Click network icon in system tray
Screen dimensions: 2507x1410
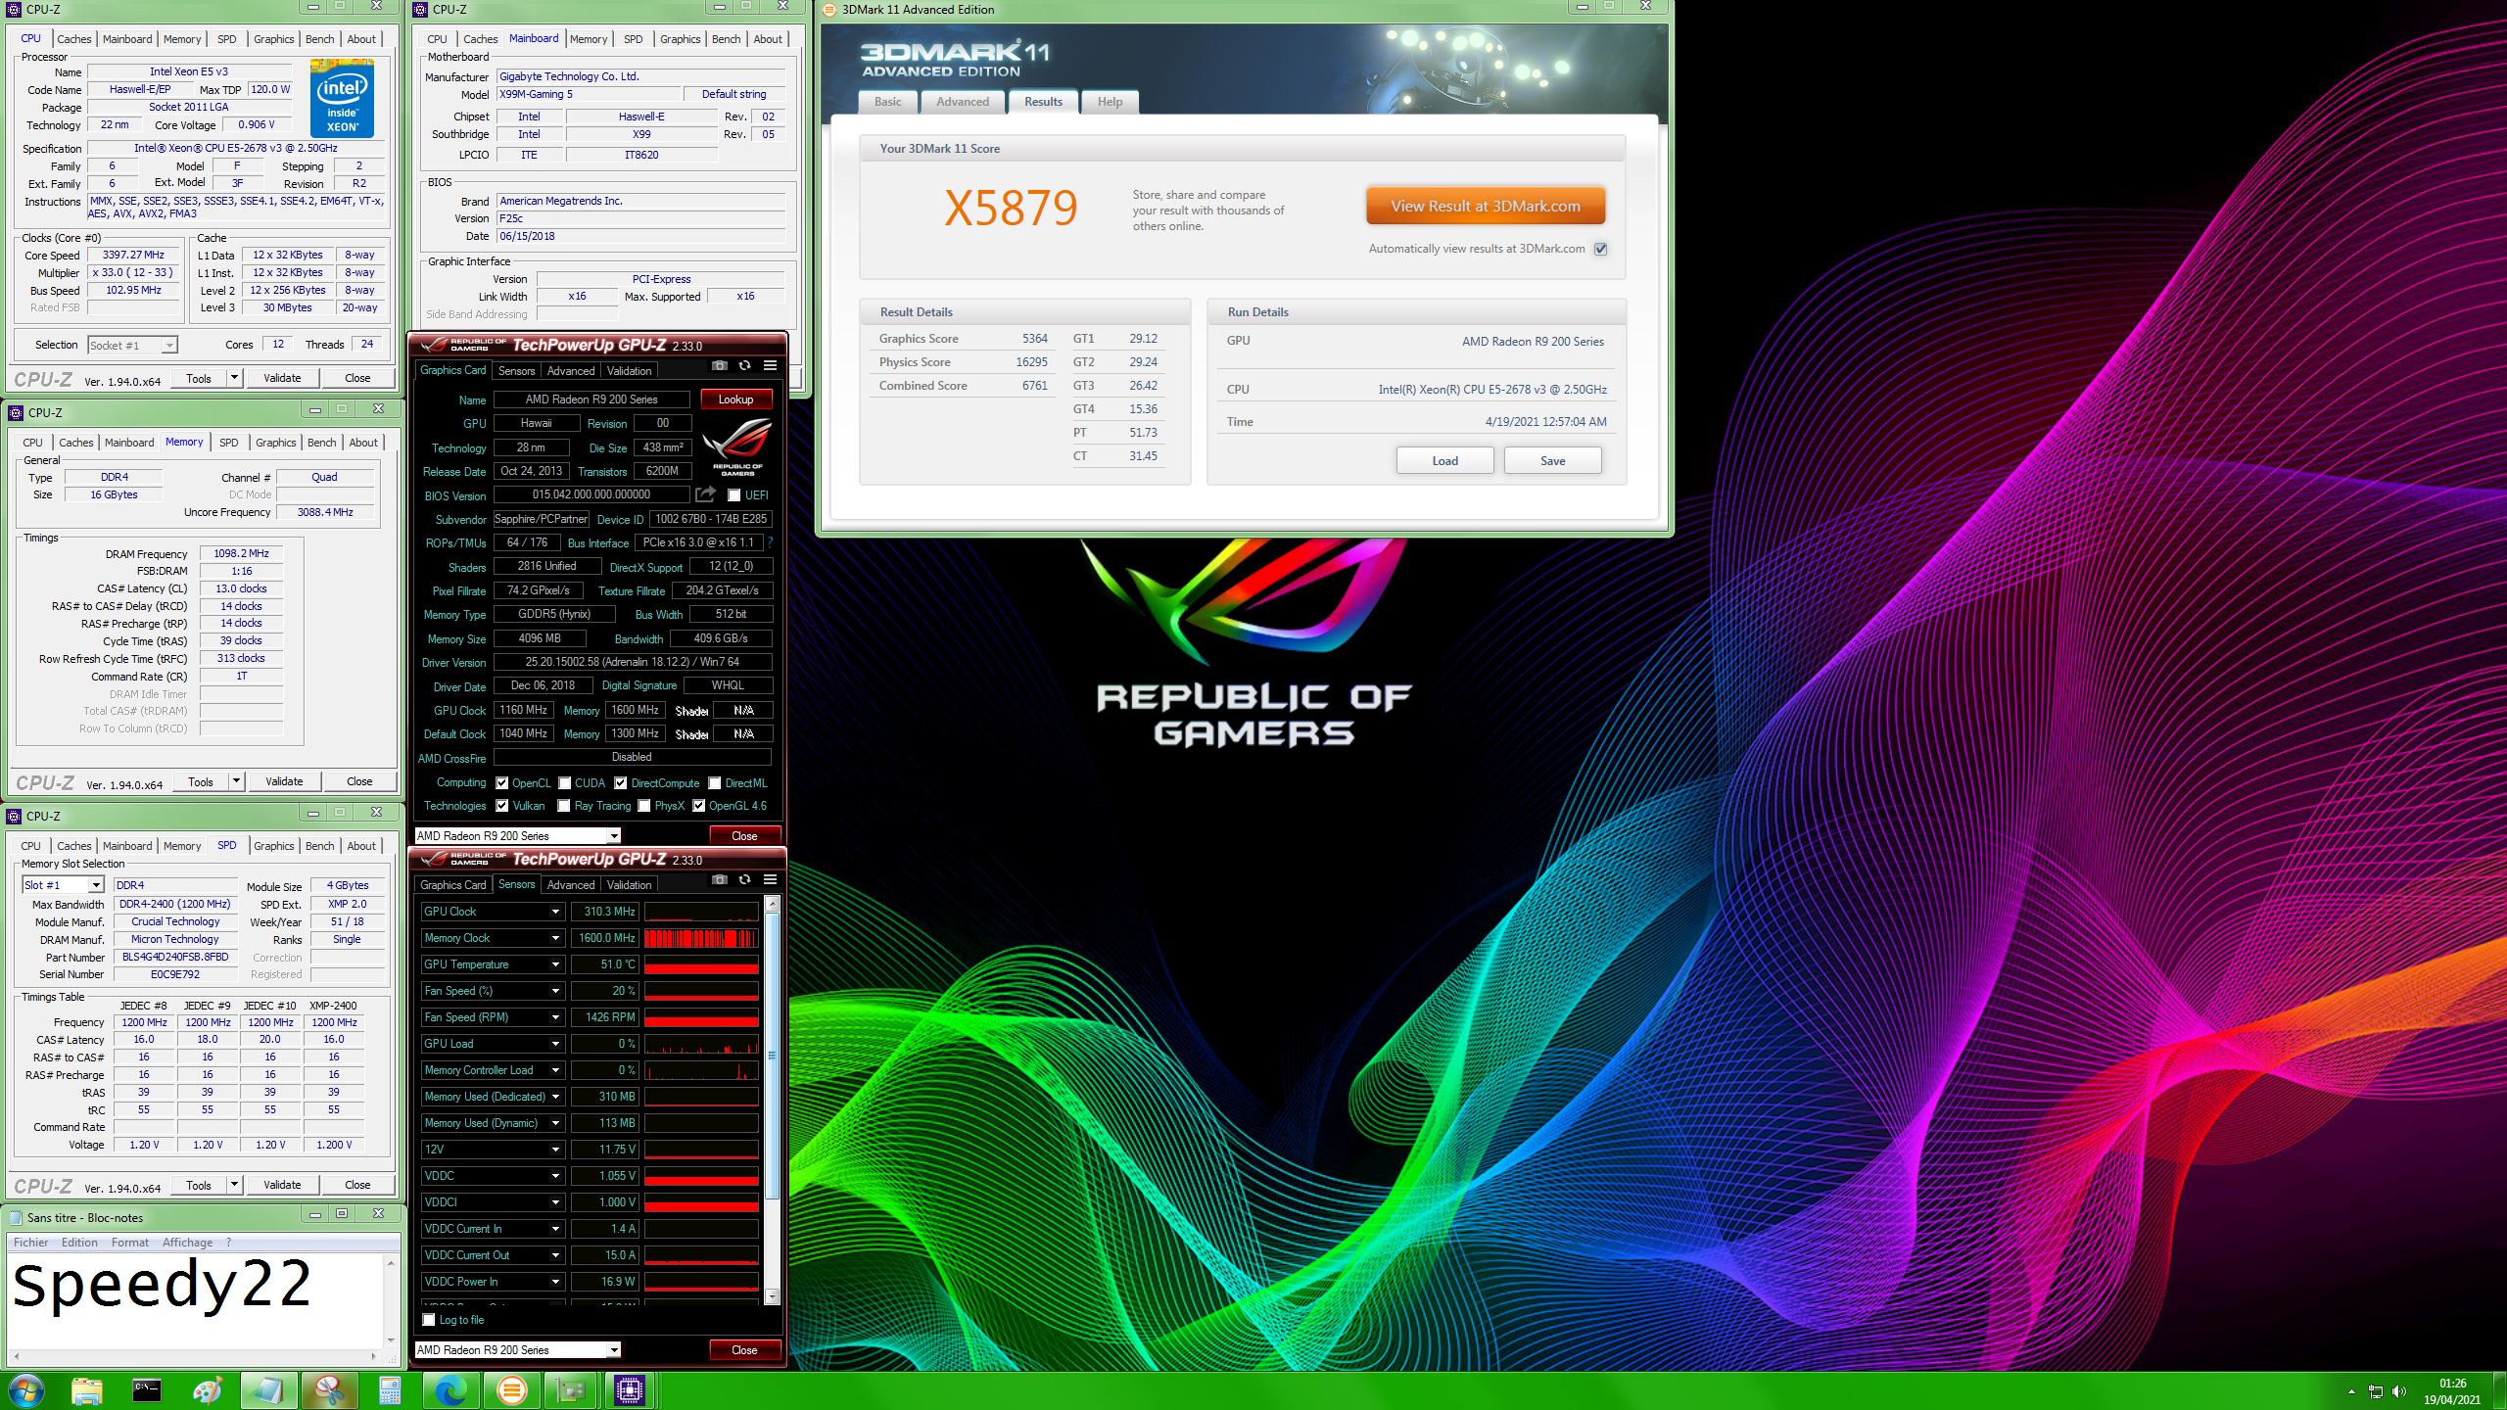(2376, 1391)
